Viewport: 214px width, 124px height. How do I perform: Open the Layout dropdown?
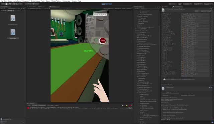(x=208, y=4)
